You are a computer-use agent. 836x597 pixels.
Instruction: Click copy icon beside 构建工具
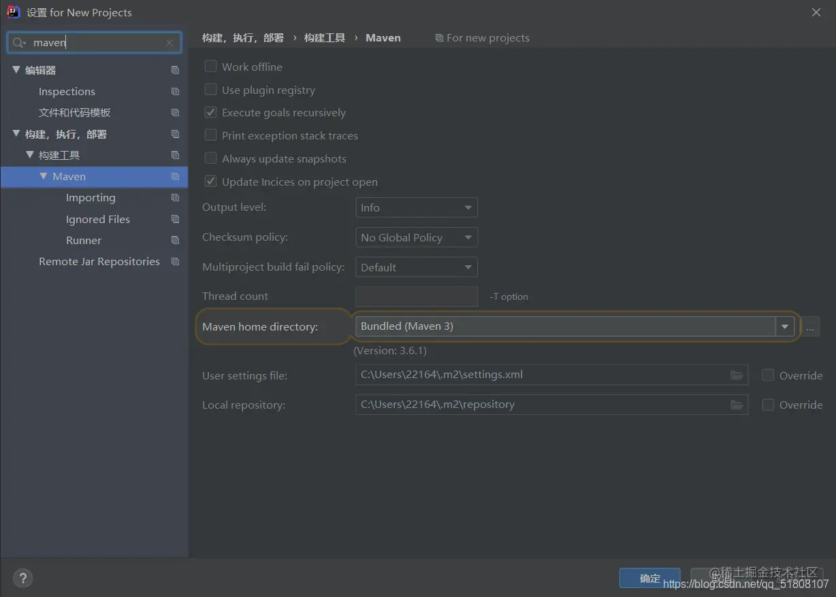pos(175,155)
